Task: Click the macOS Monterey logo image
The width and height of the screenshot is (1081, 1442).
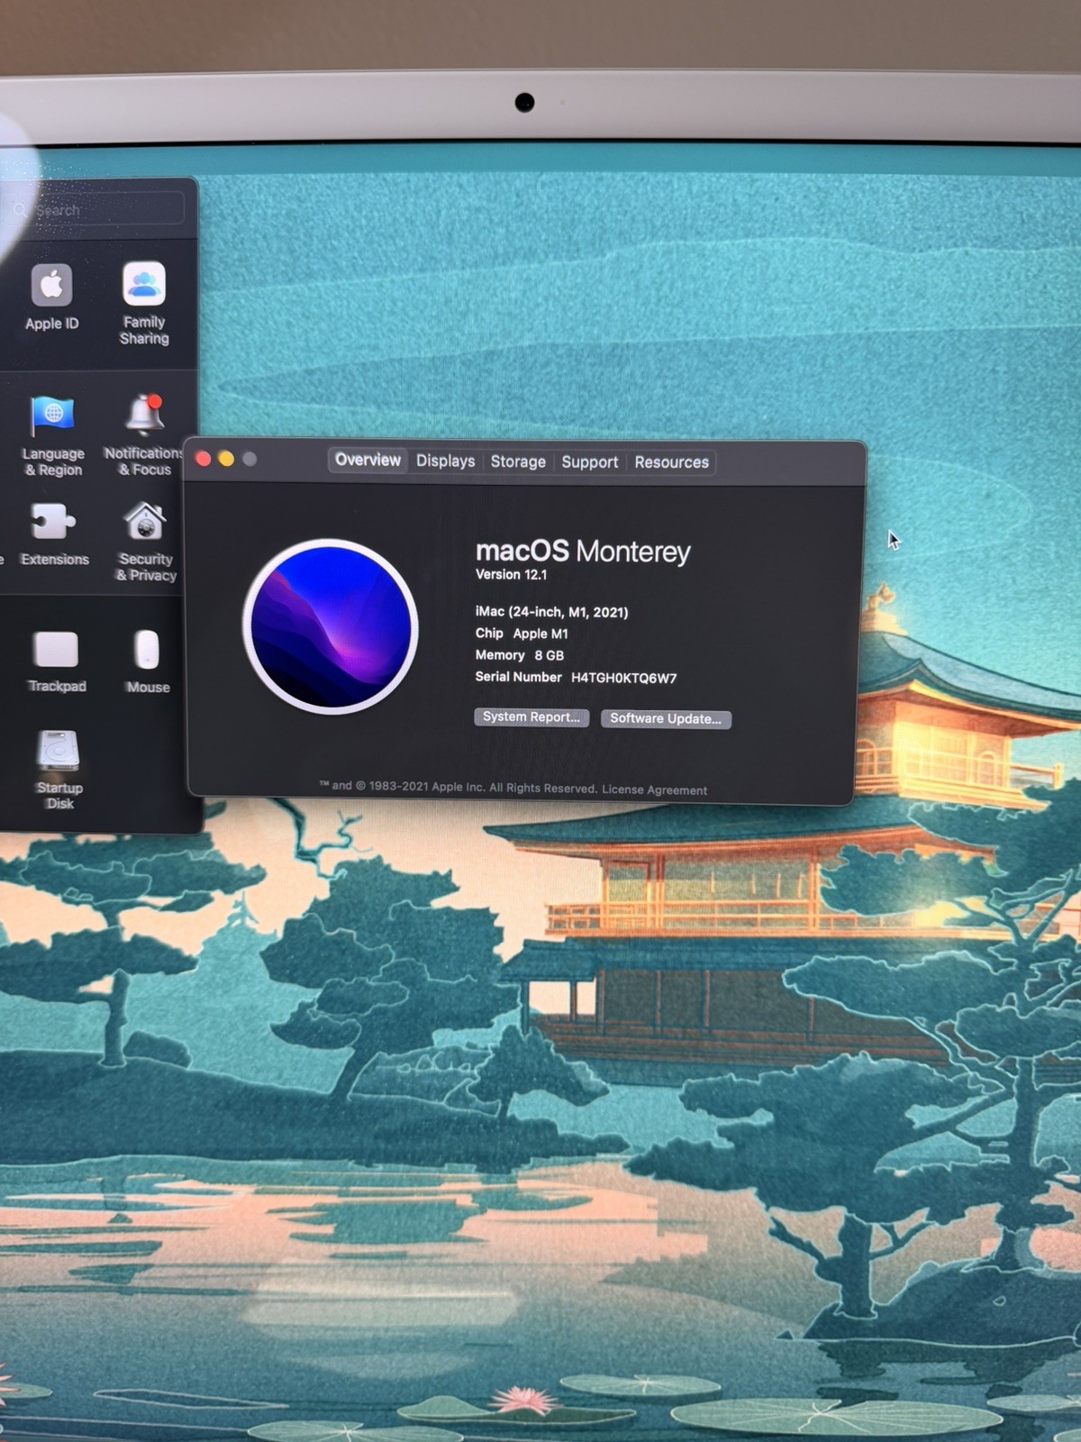Action: click(x=331, y=626)
